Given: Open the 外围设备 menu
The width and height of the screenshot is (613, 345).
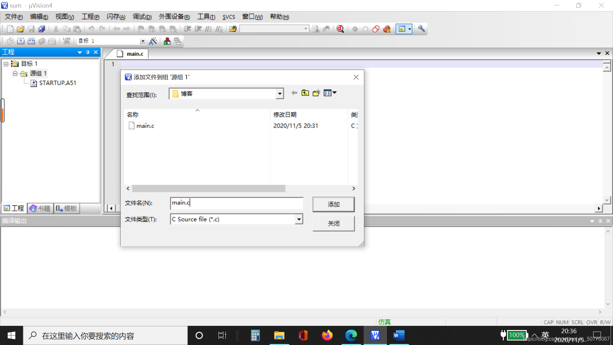Looking at the screenshot, I should pyautogui.click(x=174, y=17).
